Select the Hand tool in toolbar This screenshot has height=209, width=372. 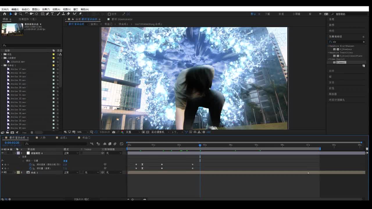(16, 14)
